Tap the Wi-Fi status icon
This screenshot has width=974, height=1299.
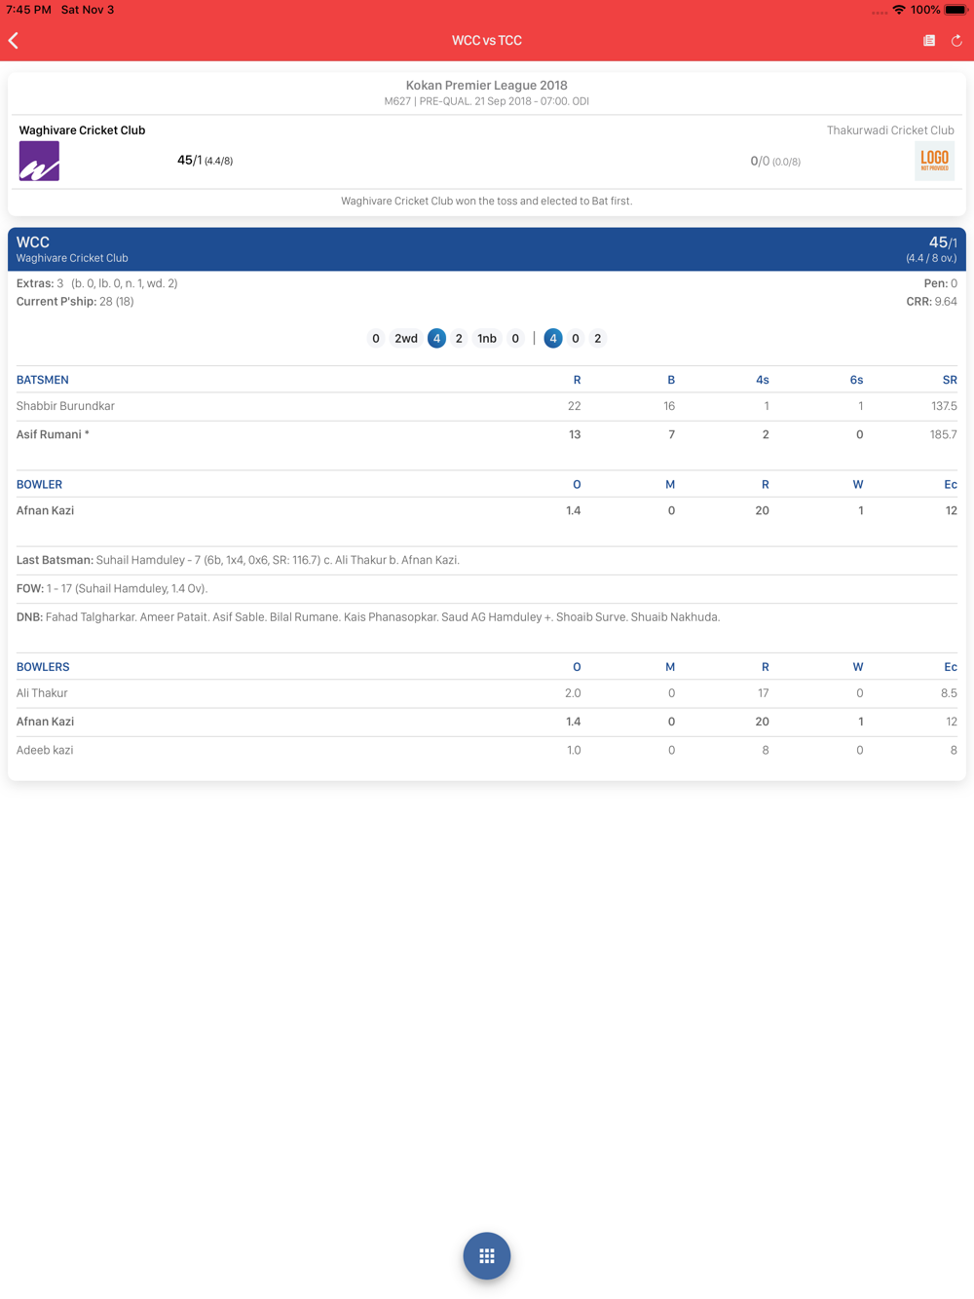(899, 10)
